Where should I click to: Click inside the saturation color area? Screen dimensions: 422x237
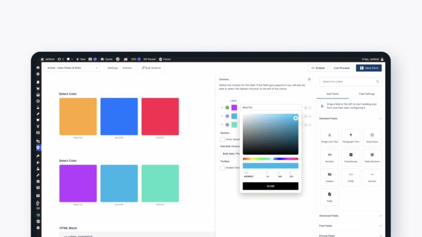pos(270,134)
